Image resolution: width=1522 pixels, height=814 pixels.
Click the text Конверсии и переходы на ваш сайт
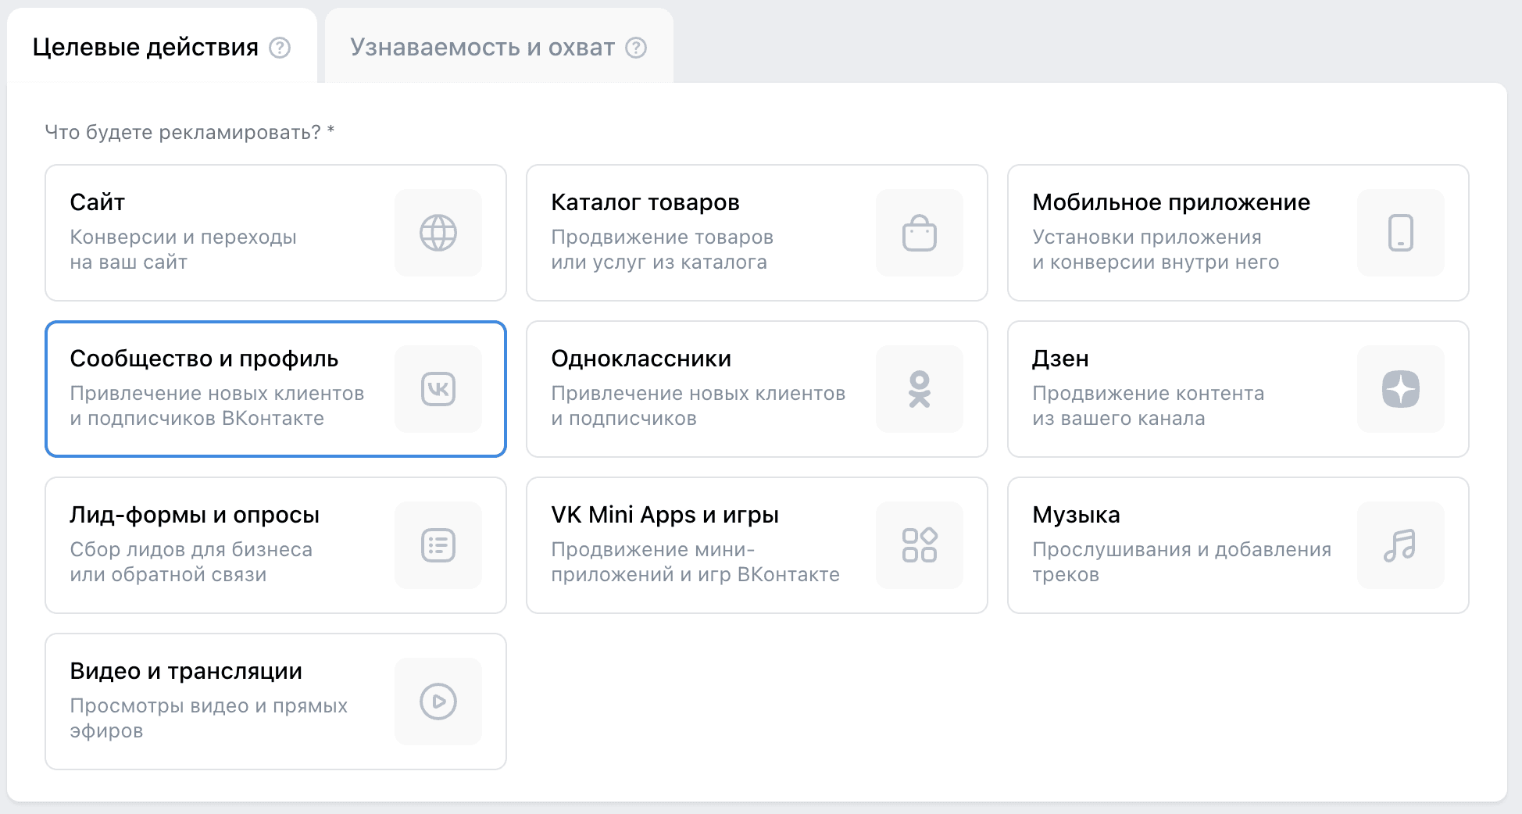(x=183, y=249)
